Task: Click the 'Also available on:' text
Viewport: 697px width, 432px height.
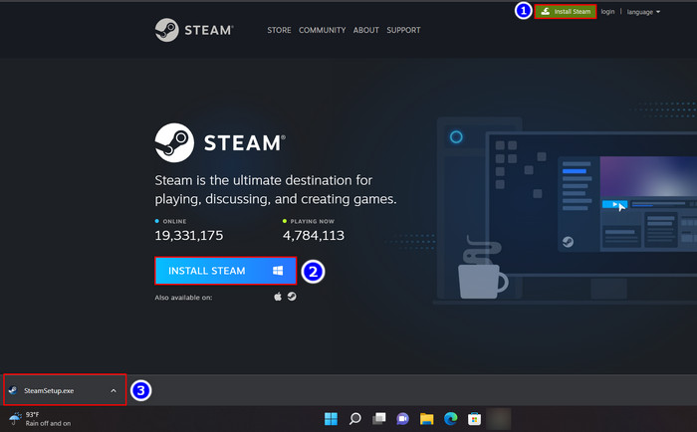Action: pyautogui.click(x=183, y=298)
